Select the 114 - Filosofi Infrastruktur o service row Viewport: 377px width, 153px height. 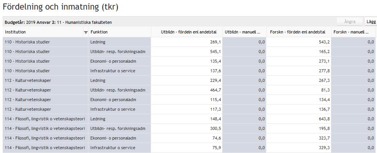(189, 148)
